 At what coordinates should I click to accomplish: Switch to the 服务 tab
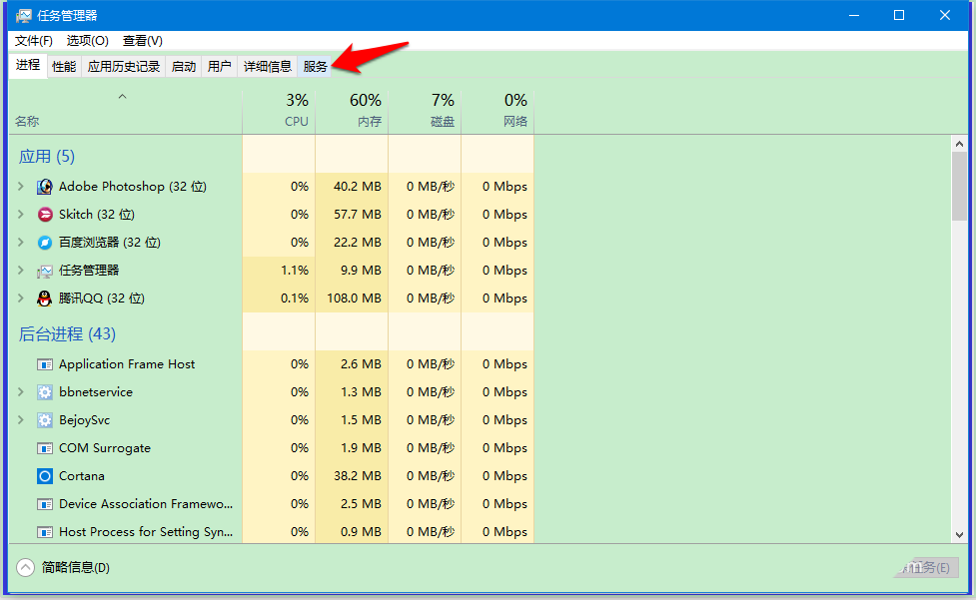click(x=315, y=66)
